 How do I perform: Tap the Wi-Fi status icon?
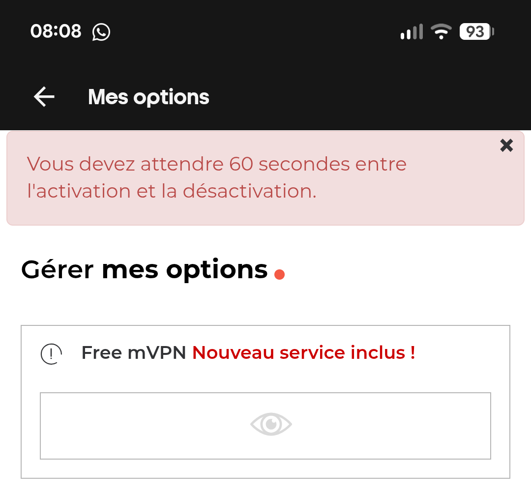tap(441, 31)
